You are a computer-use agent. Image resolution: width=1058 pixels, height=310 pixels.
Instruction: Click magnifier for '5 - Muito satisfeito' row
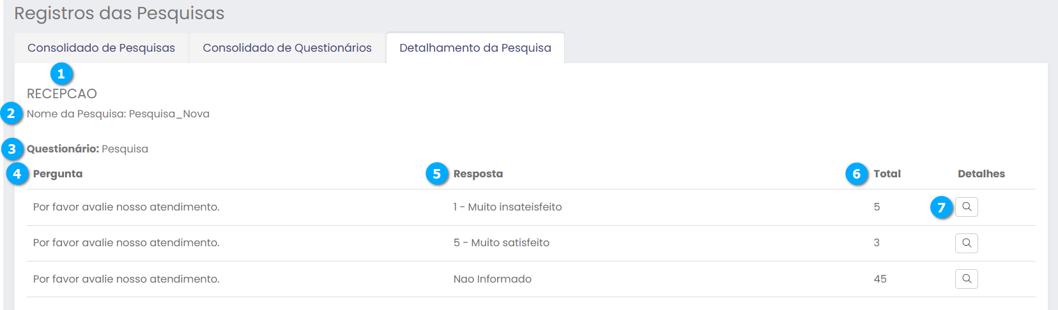click(x=966, y=243)
